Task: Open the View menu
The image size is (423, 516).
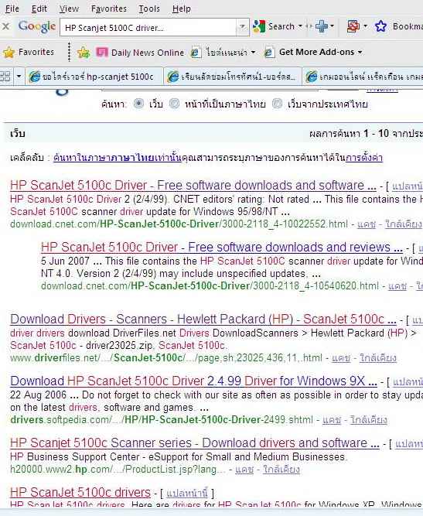Action: pos(69,9)
